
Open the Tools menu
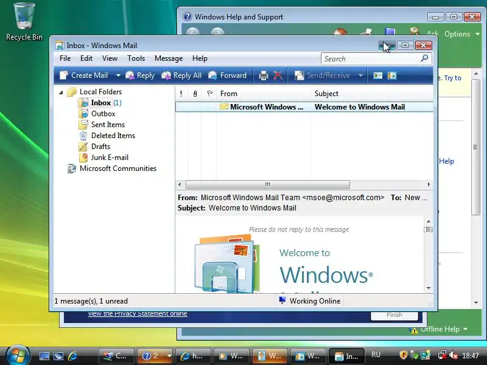point(136,58)
